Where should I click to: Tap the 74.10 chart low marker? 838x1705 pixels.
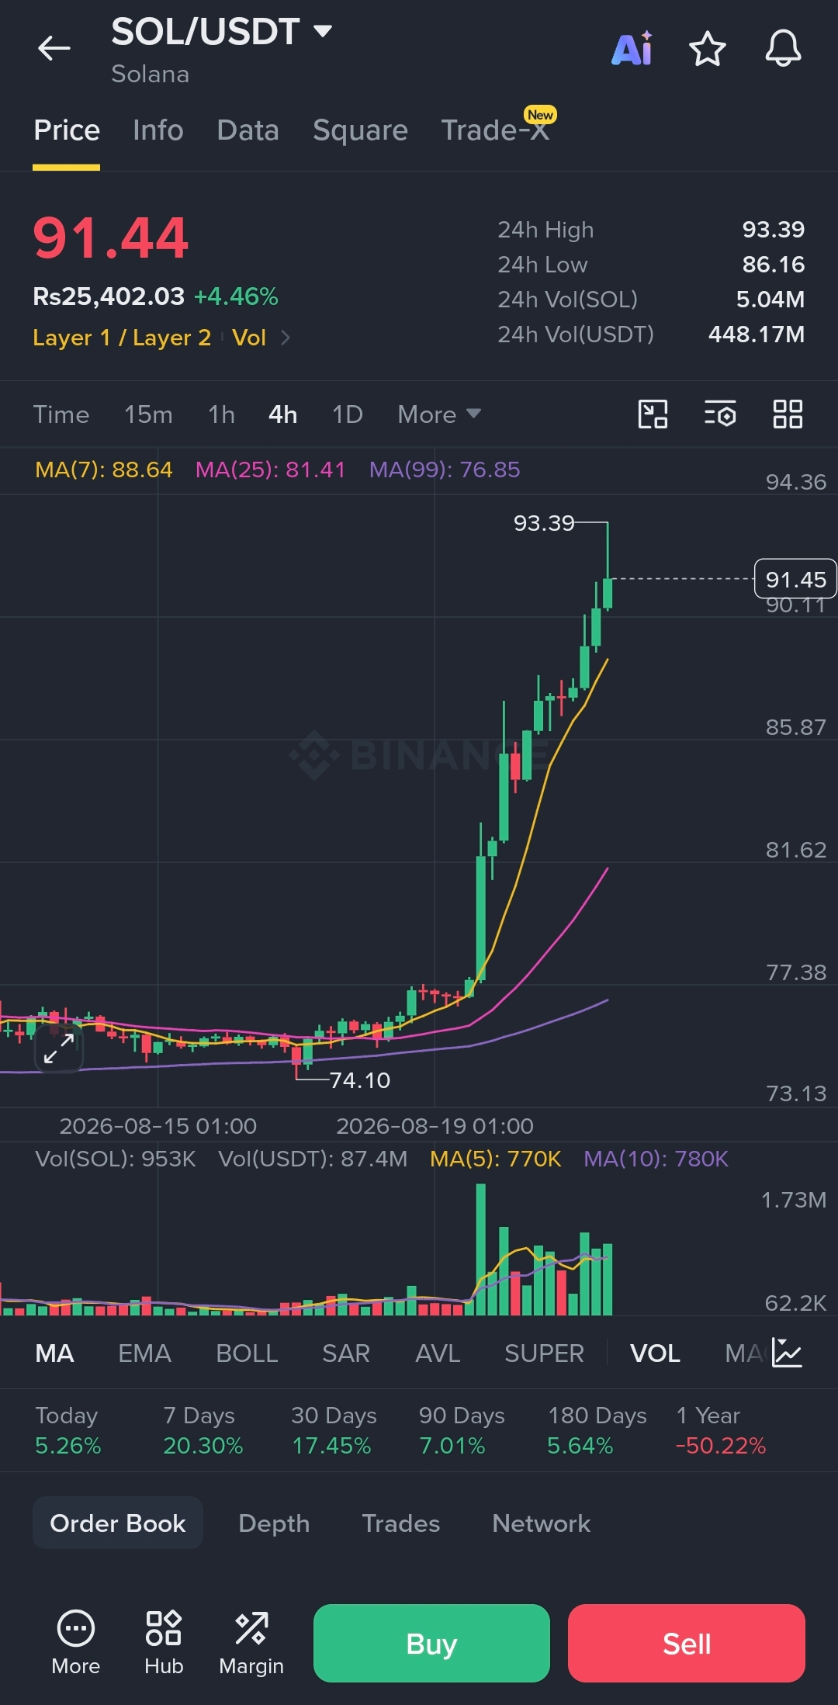tap(360, 1080)
